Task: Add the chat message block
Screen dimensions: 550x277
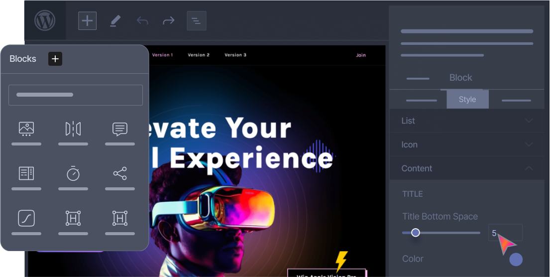Action: tap(120, 129)
